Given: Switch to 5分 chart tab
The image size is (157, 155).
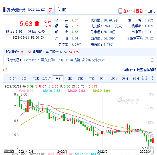Looking at the screenshot, I should coord(102,78).
